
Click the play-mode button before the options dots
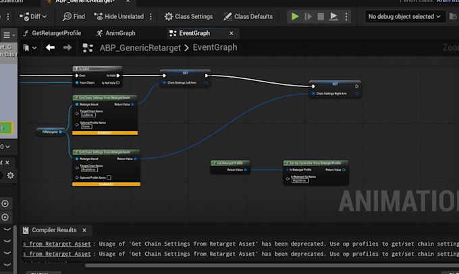[x=333, y=16]
